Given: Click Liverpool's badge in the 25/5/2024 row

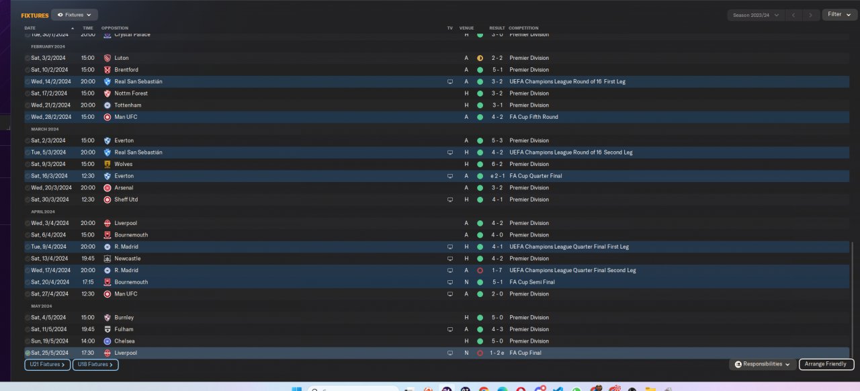Looking at the screenshot, I should click(107, 353).
